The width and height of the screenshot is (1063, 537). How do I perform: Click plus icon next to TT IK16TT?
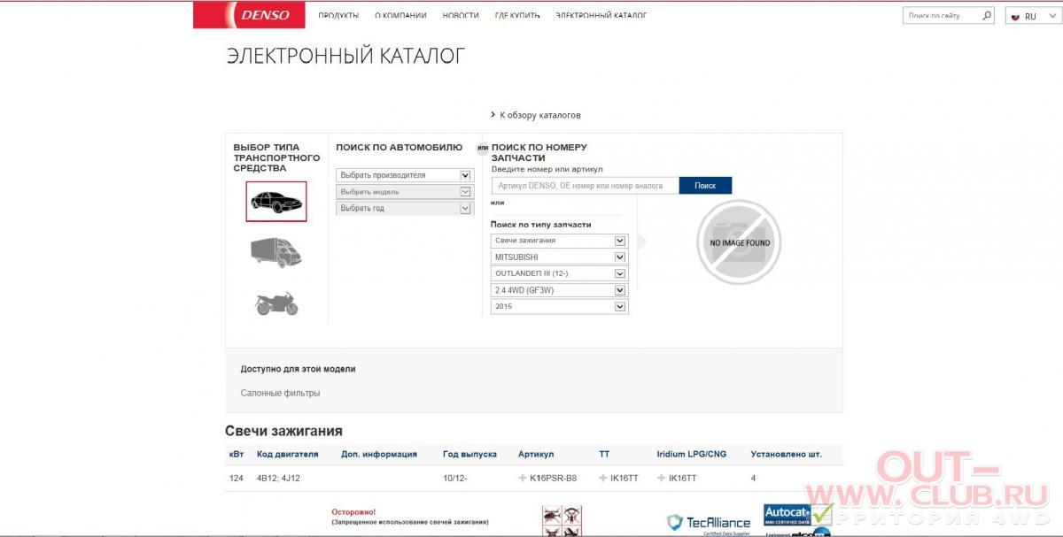point(603,478)
